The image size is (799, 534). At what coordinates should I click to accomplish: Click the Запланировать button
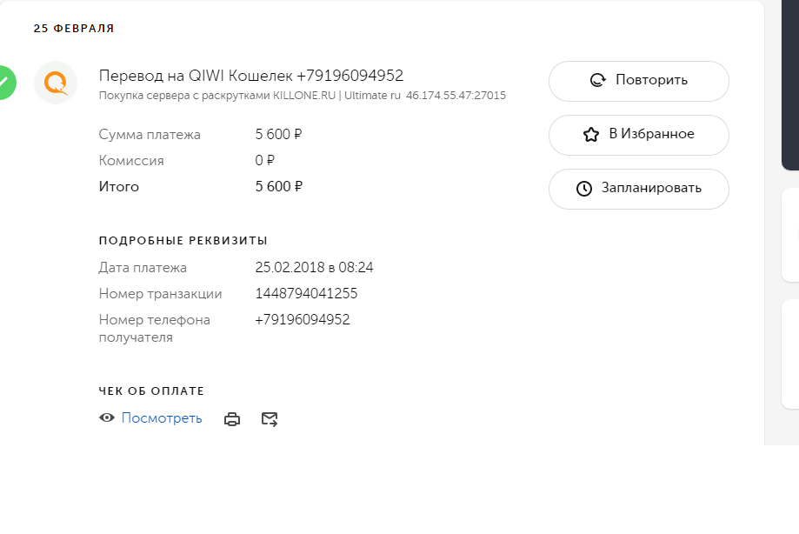tap(638, 189)
